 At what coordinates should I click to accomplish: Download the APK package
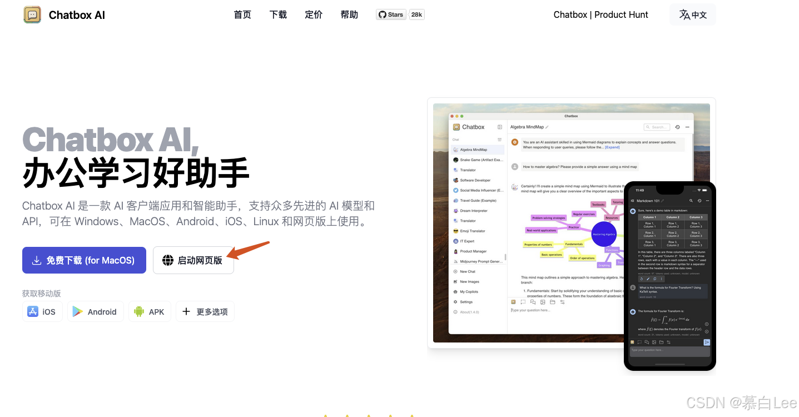coord(150,311)
